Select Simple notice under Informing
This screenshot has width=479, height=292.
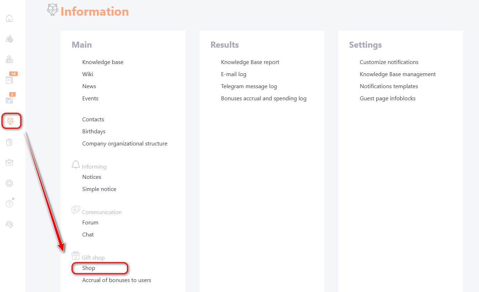pyautogui.click(x=99, y=189)
